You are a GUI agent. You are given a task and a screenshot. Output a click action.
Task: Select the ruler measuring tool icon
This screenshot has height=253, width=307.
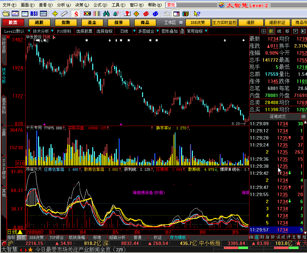[x=64, y=13]
